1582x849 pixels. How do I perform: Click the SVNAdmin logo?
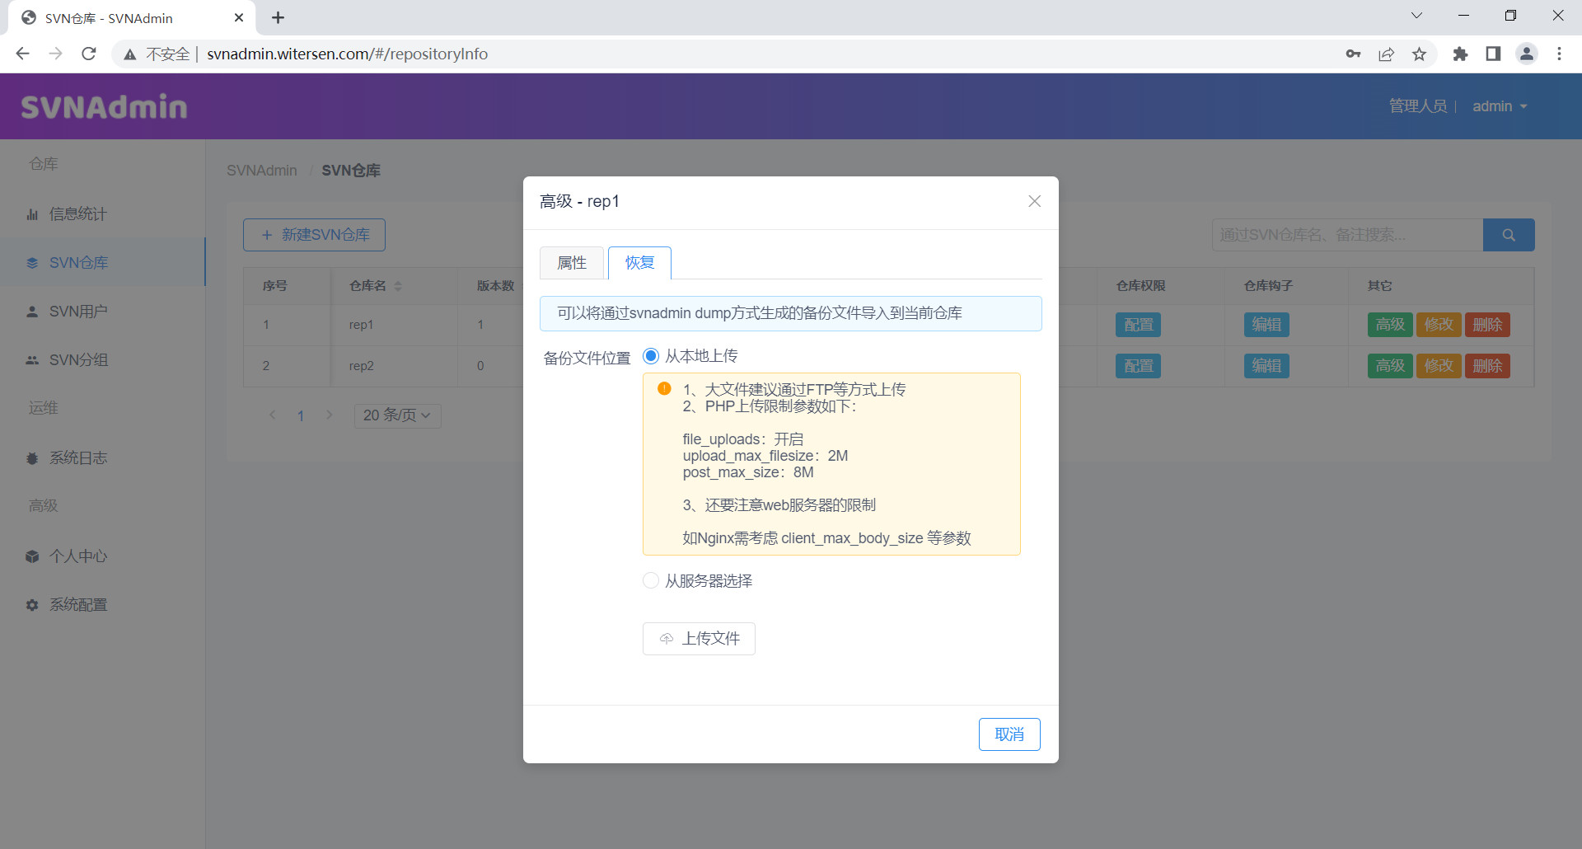pos(104,107)
